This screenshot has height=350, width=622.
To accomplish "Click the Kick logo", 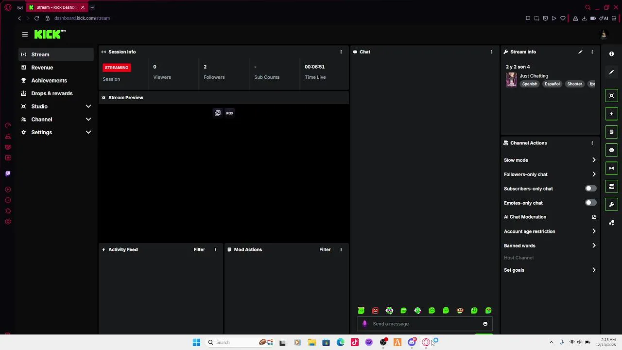I will pos(50,35).
